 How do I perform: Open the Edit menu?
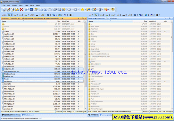point(9,5)
